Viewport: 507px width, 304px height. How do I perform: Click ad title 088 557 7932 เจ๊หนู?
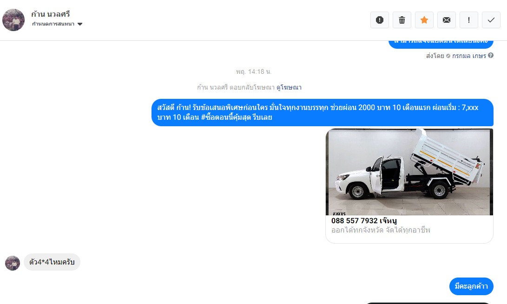364,221
